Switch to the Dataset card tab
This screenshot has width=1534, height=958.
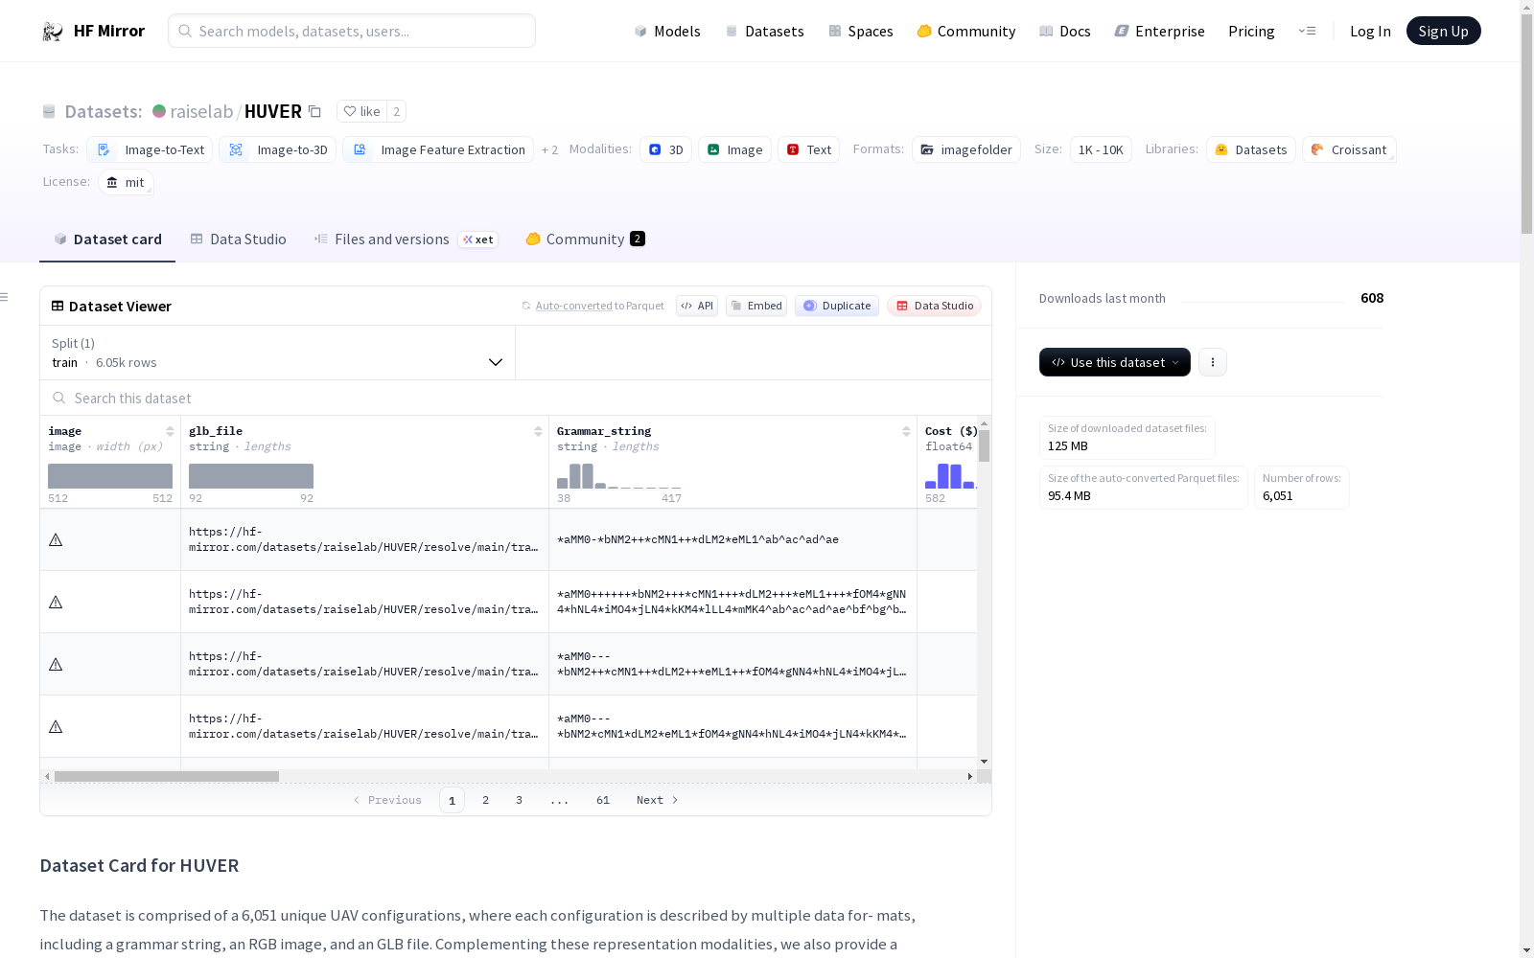107,239
